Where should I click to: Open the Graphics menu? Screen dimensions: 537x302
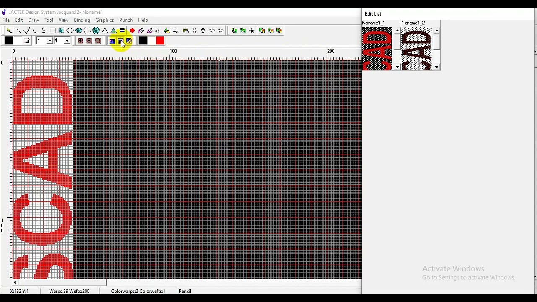click(104, 20)
